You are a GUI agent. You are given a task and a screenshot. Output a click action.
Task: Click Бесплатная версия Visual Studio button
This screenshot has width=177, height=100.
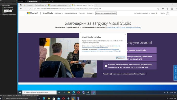click(106, 13)
